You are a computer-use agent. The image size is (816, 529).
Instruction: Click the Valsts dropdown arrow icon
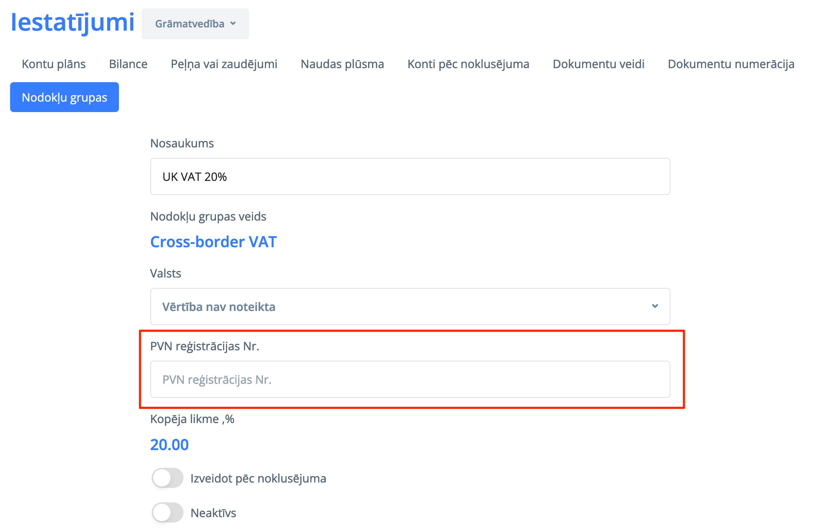tap(655, 306)
